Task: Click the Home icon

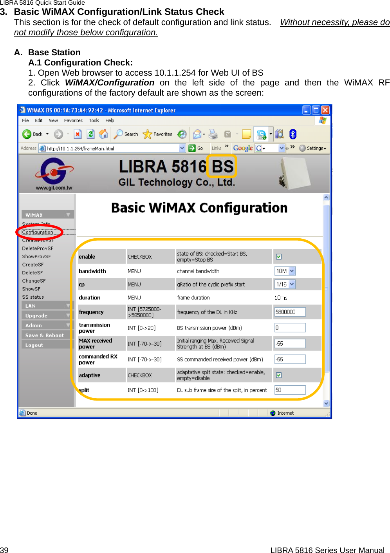Action: click(x=103, y=134)
